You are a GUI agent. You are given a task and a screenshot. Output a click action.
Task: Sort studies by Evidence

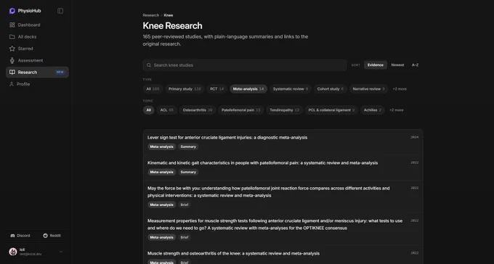click(x=376, y=65)
